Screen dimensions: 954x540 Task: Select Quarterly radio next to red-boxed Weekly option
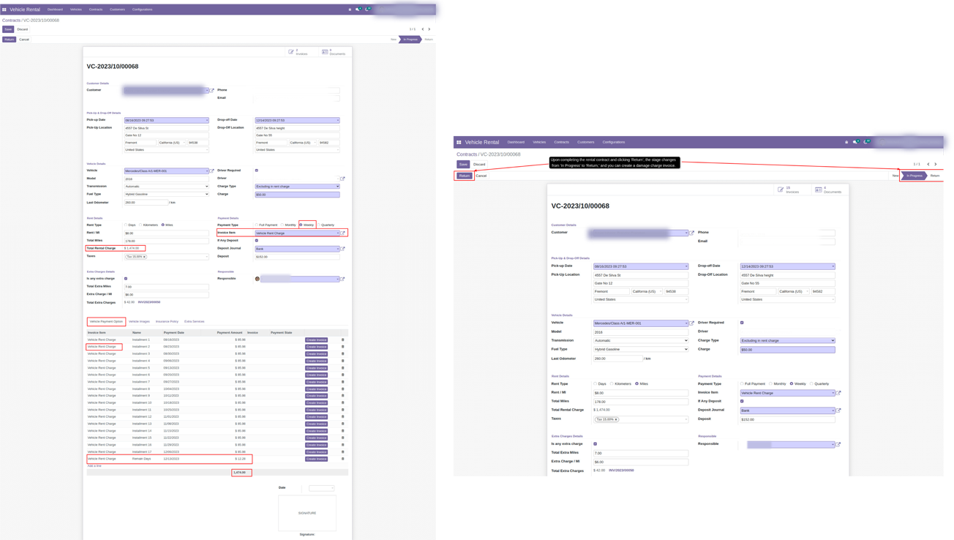(x=320, y=225)
